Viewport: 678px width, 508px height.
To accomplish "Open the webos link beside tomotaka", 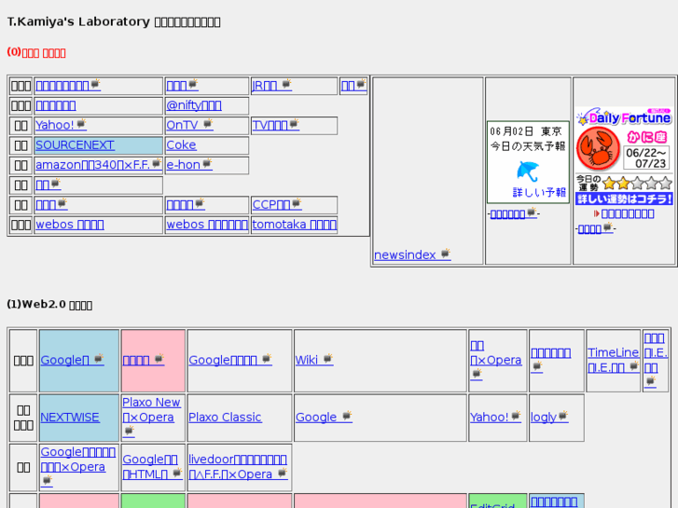I will [x=207, y=225].
